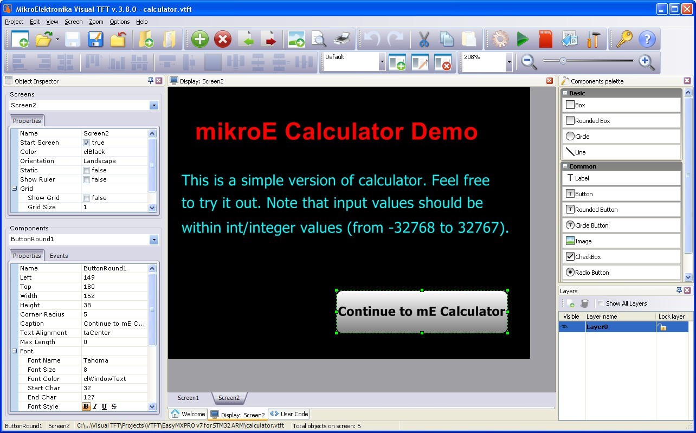Check the Show All Layers box
The width and height of the screenshot is (696, 433).
(x=601, y=303)
